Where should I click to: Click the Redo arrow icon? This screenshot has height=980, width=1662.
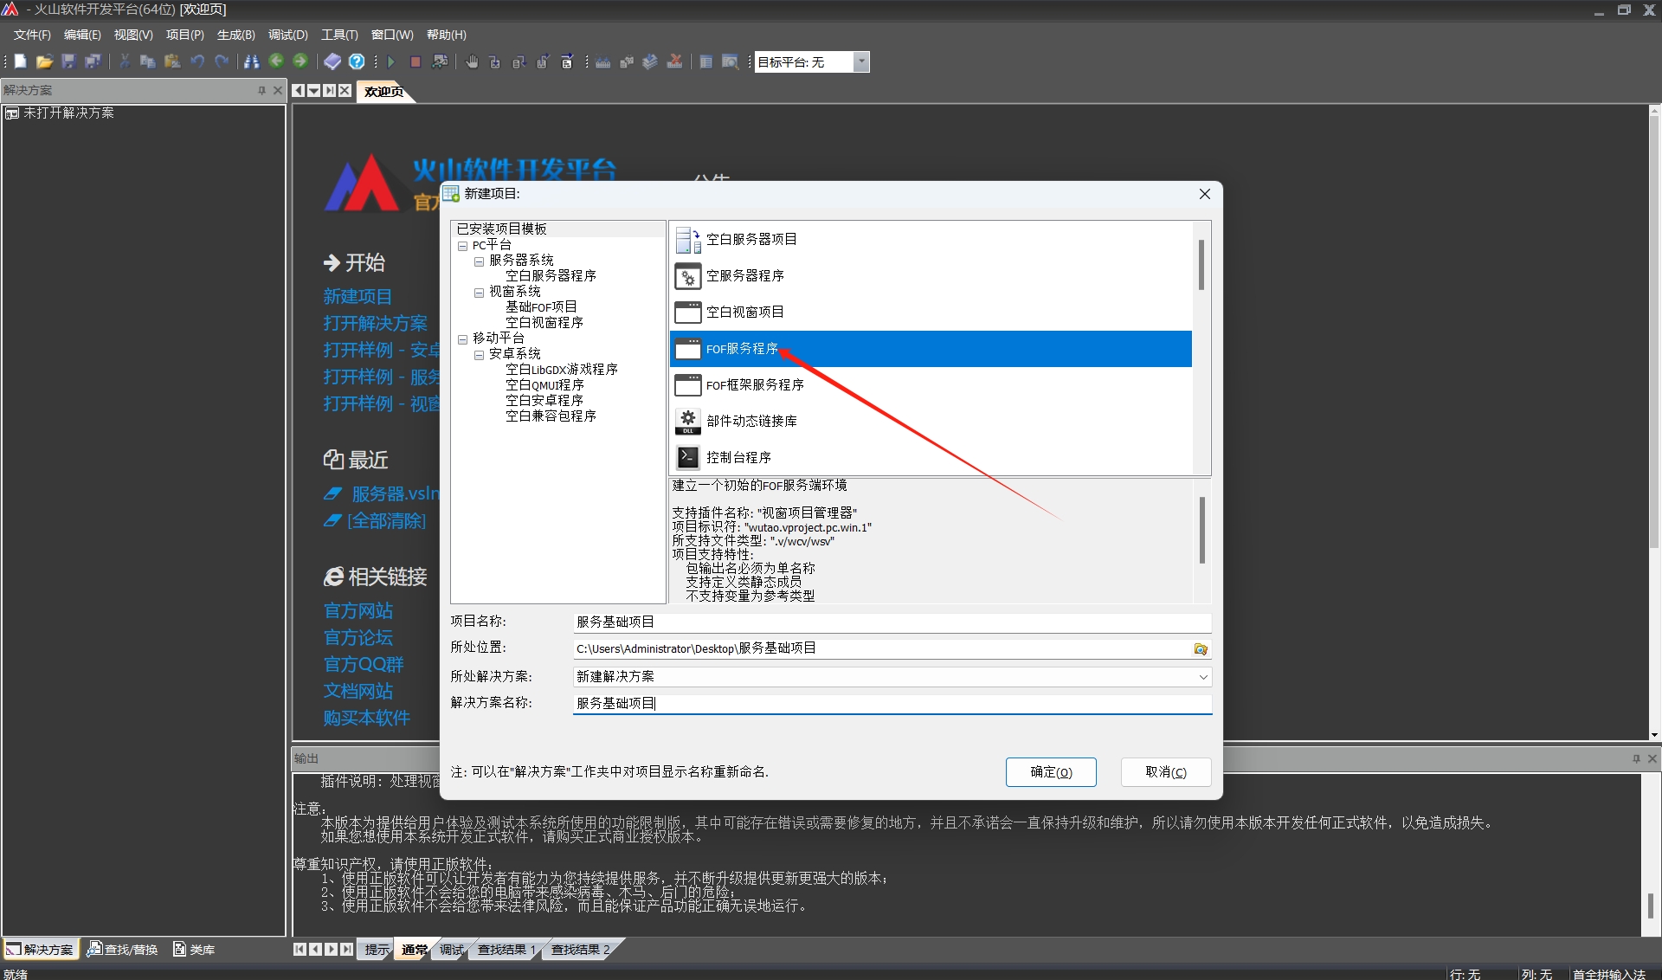(222, 61)
